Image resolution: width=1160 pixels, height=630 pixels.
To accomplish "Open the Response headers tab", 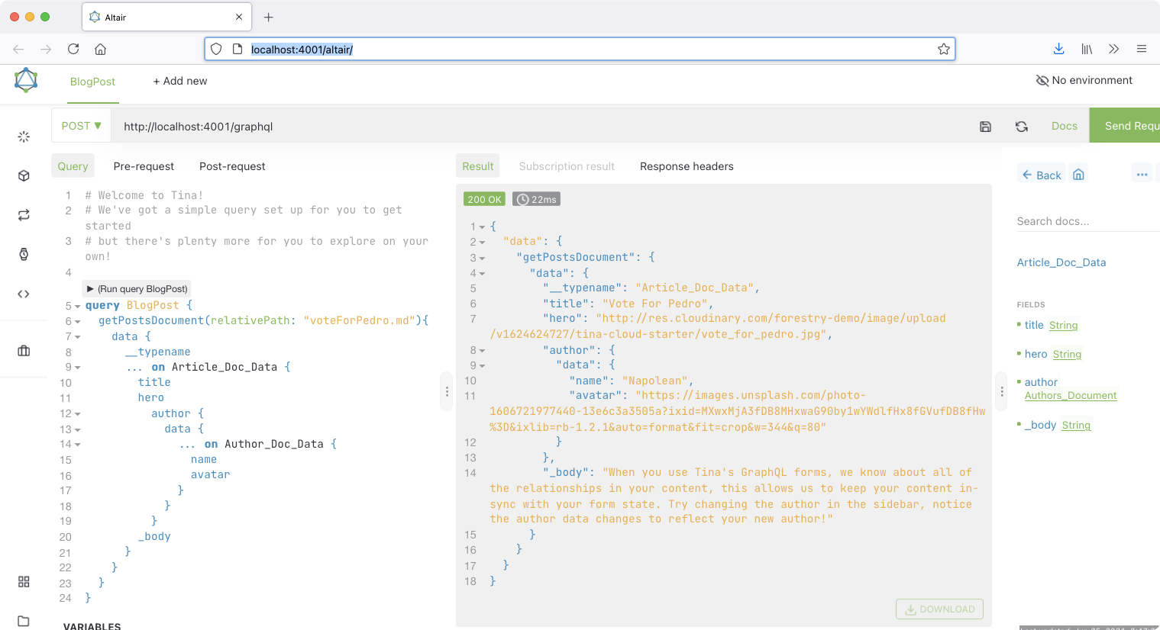I will 687,166.
